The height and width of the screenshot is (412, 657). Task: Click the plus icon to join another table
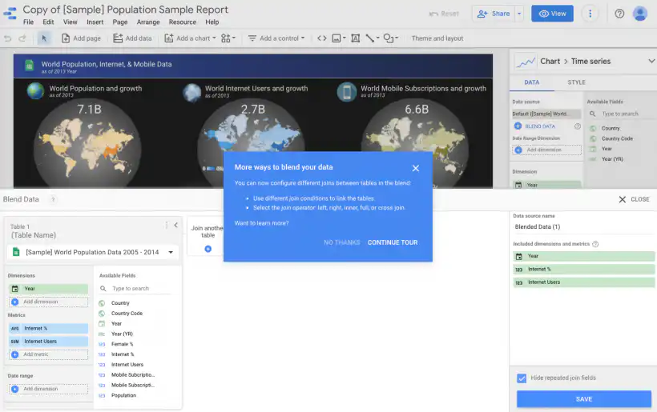click(x=208, y=249)
